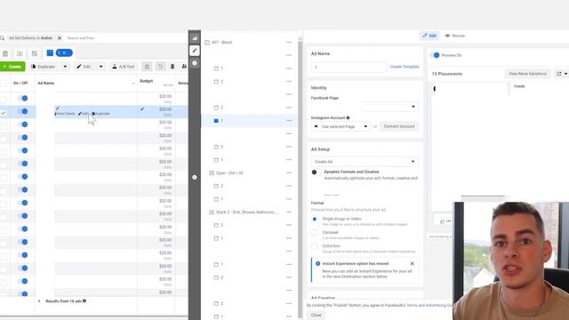Tick the select-all checkbox in table header
The height and width of the screenshot is (320, 569).
click(4, 84)
